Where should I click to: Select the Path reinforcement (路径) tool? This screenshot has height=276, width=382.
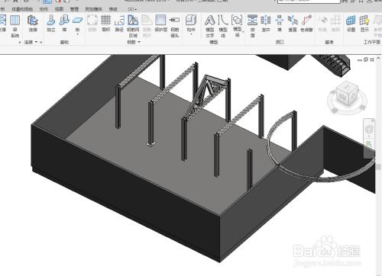[x=119, y=24]
